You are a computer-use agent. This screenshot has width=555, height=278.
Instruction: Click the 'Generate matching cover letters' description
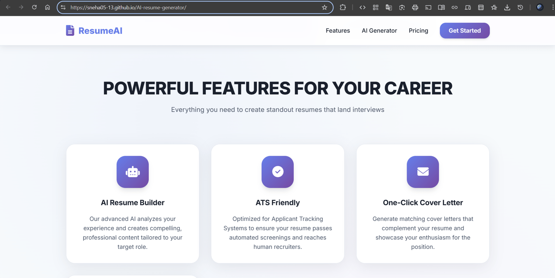coord(423,233)
